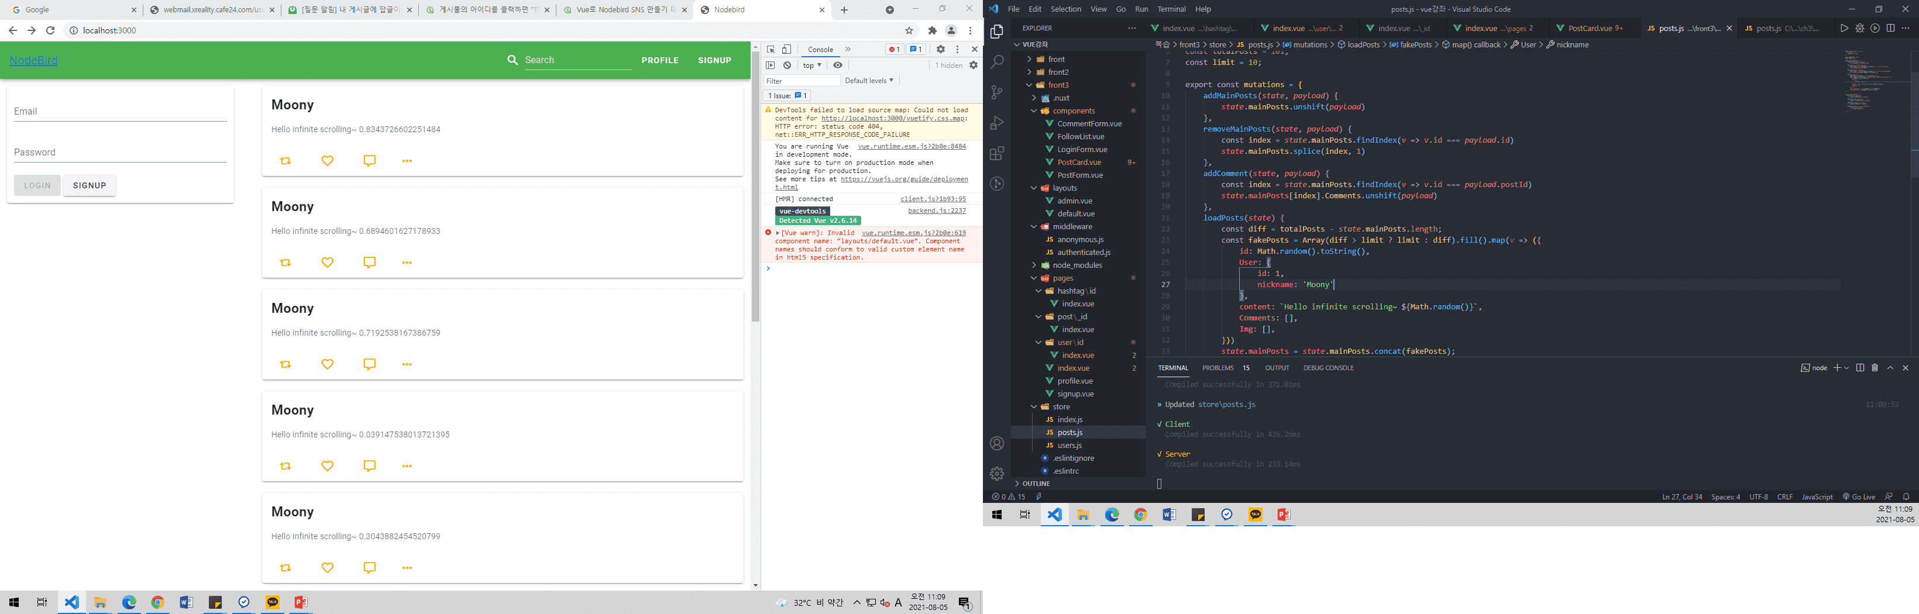Viewport: 1919px width, 614px height.
Task: Toggle live expression eye icon in console
Action: [838, 65]
